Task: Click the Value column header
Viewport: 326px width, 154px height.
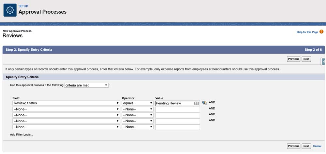Action: click(x=159, y=98)
